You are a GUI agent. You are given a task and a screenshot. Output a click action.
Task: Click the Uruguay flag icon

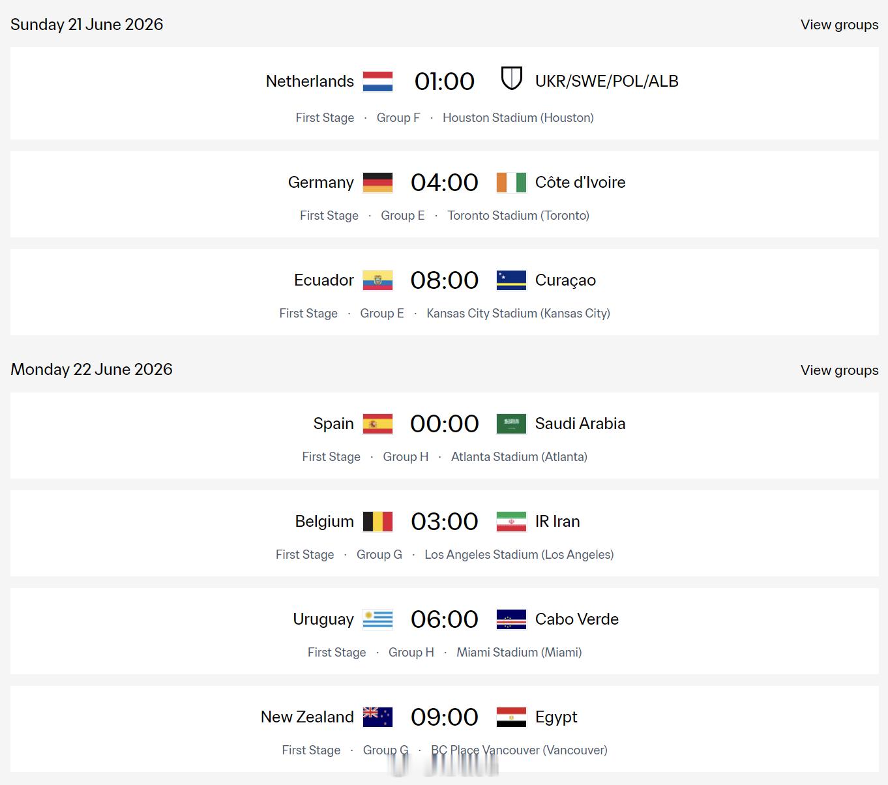377,619
